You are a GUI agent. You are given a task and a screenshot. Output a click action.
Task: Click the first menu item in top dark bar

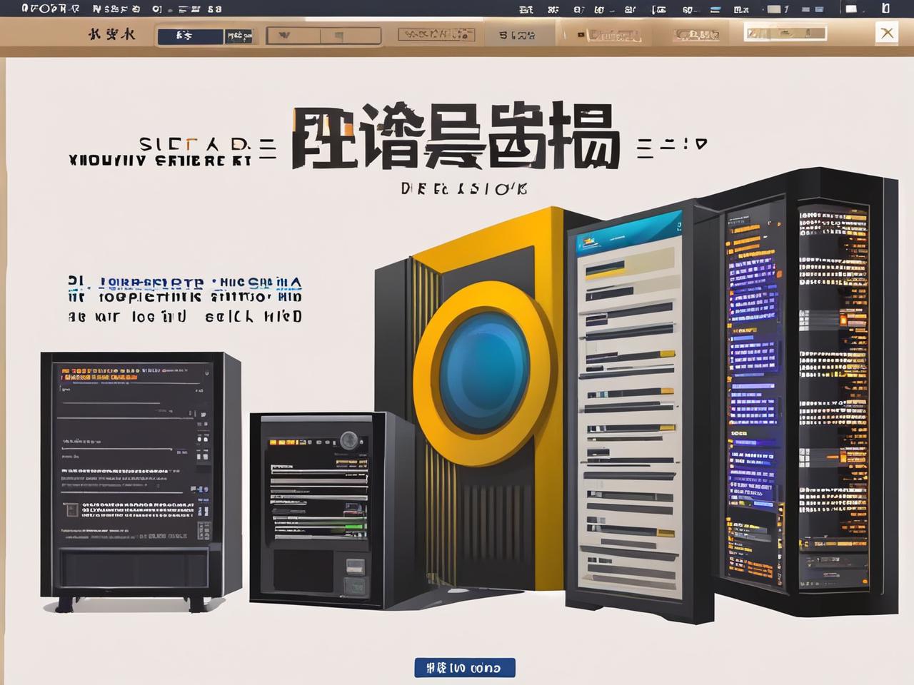click(x=51, y=9)
